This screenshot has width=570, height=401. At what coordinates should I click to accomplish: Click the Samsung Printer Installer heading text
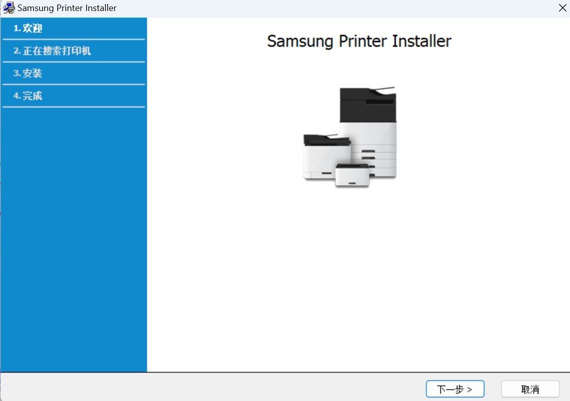point(359,41)
